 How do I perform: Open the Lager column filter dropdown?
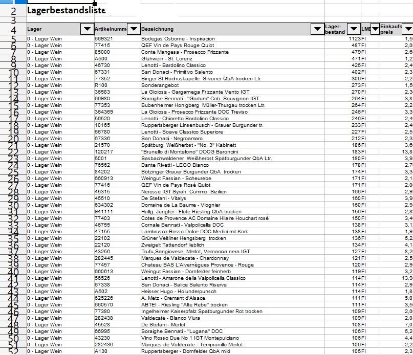click(87, 29)
